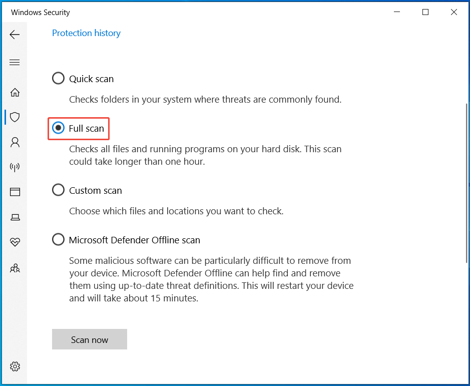Viewport: 470px width, 386px height.
Task: Confirm Full scan is selected
Action: point(58,128)
